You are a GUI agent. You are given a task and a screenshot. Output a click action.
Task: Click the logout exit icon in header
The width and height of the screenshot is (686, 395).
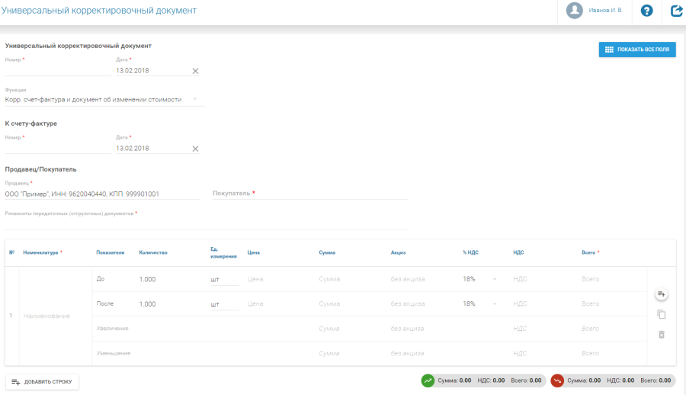click(x=676, y=11)
